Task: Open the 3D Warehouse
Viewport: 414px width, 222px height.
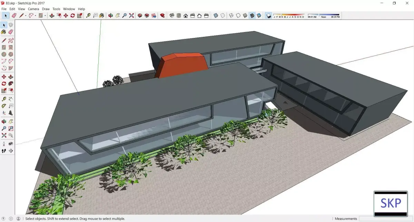Action: 140,16
